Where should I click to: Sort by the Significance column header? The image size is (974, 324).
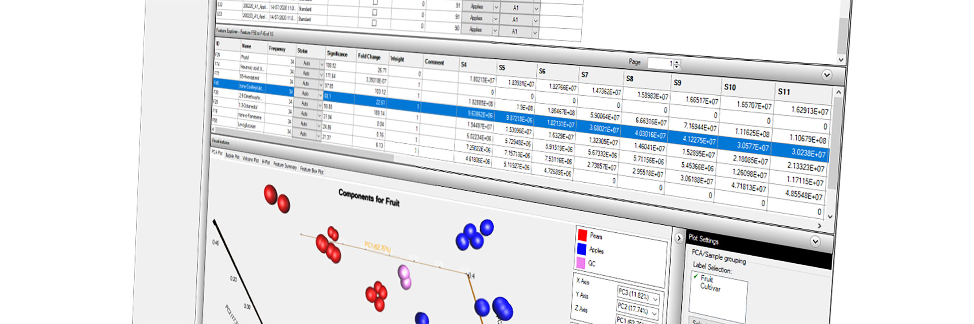[x=337, y=54]
